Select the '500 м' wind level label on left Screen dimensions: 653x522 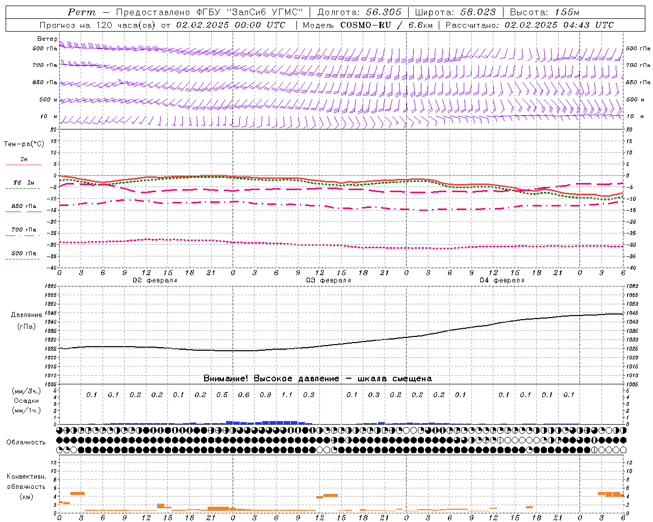(x=48, y=100)
